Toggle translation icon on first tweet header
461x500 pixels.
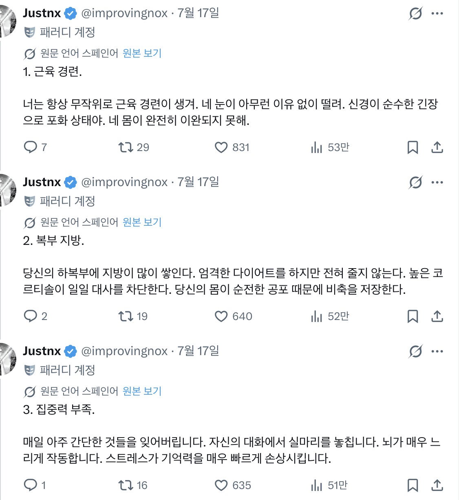(x=416, y=13)
